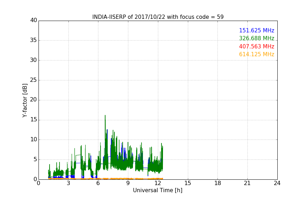Viewport: 308px width, 205px height.
Task: Select the orange 614.125 MHz legend label
Action: pyautogui.click(x=257, y=54)
